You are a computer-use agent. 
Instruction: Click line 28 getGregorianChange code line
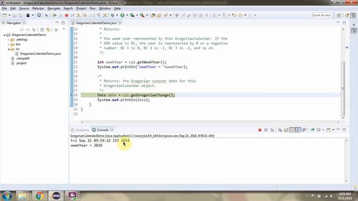136,95
